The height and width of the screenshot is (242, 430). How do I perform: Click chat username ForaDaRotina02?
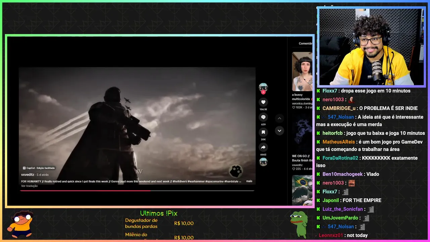340,158
